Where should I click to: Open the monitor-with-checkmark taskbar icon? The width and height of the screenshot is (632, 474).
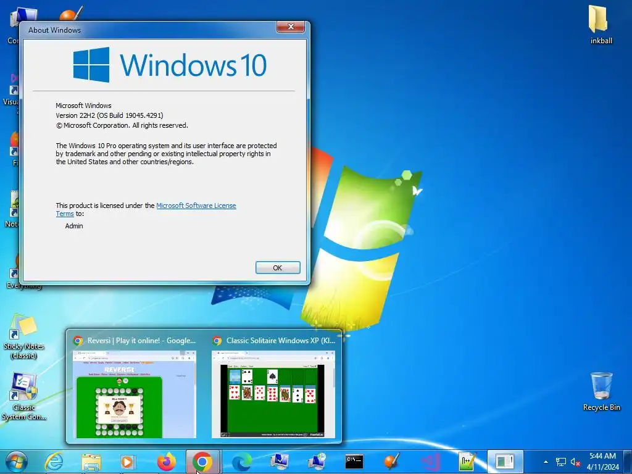pyautogui.click(x=279, y=462)
